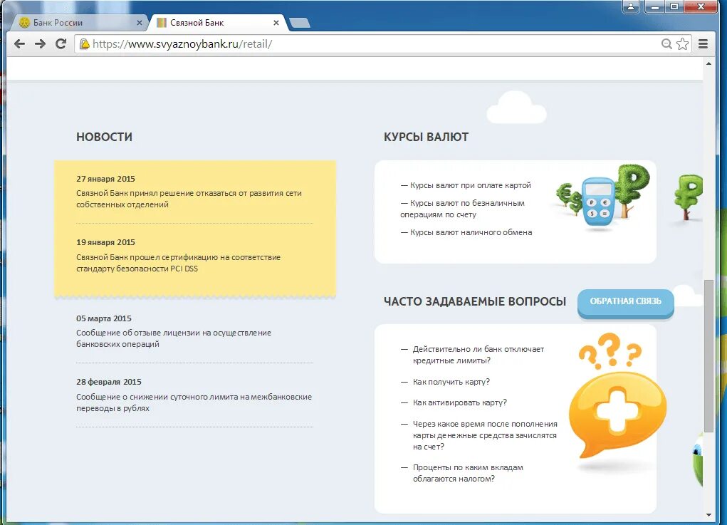Open question about funds crediting time after top-up

coord(485,435)
